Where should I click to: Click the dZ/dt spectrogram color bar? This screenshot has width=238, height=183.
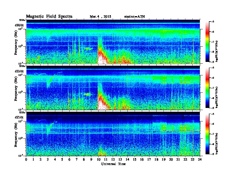207,134
